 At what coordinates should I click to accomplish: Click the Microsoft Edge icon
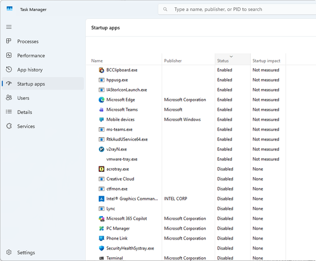pos(101,100)
